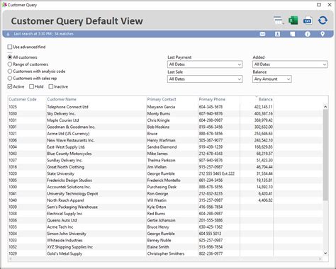Click the map location pin icon
Screen dimensions: 336x269
pyautogui.click(x=323, y=34)
